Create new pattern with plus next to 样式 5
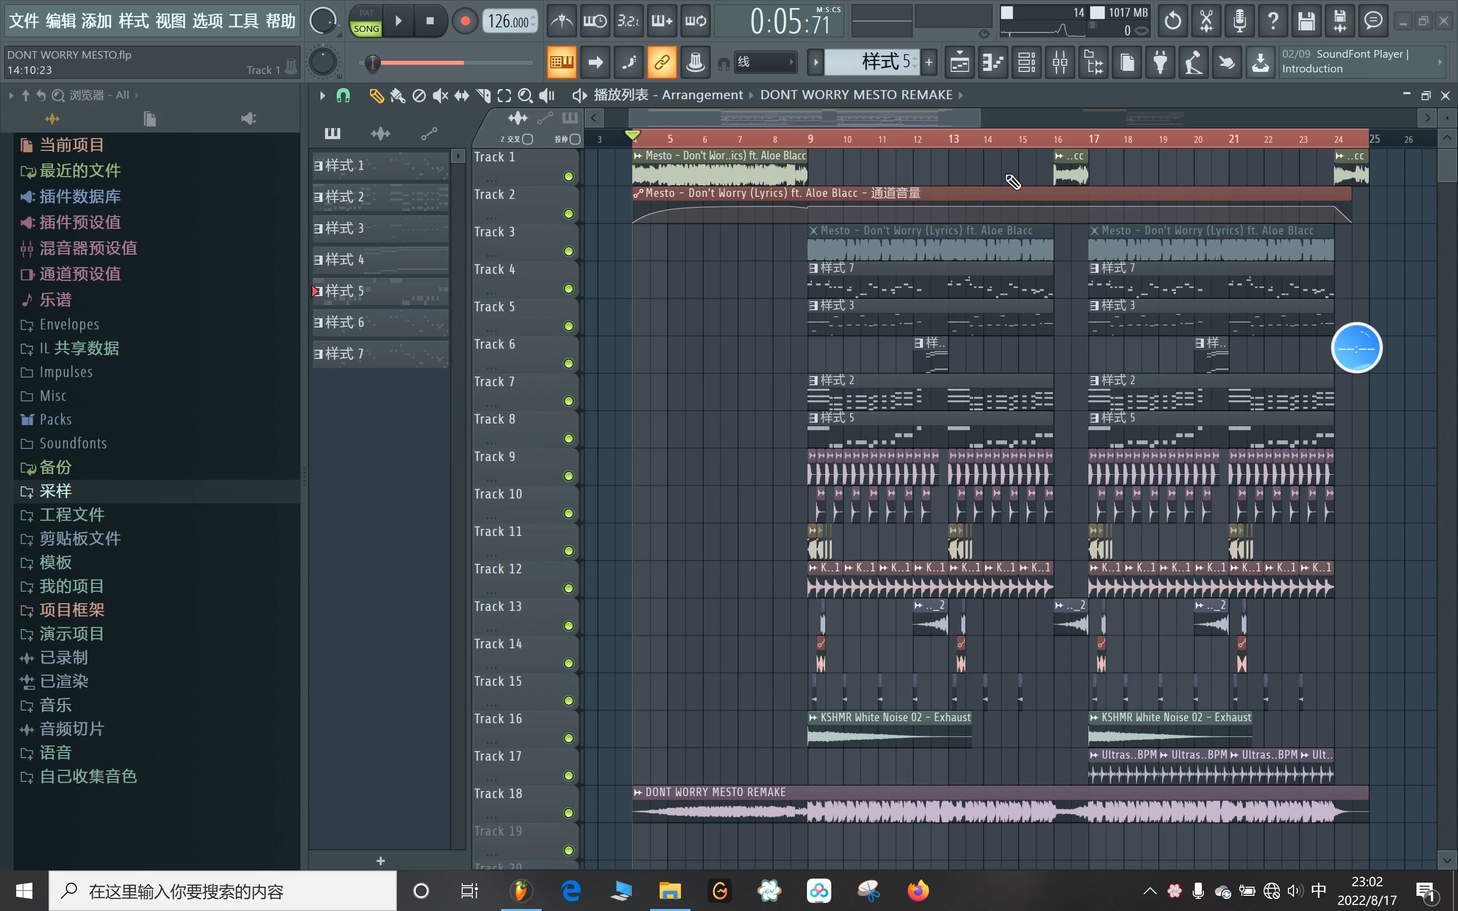The image size is (1458, 911). (x=929, y=62)
